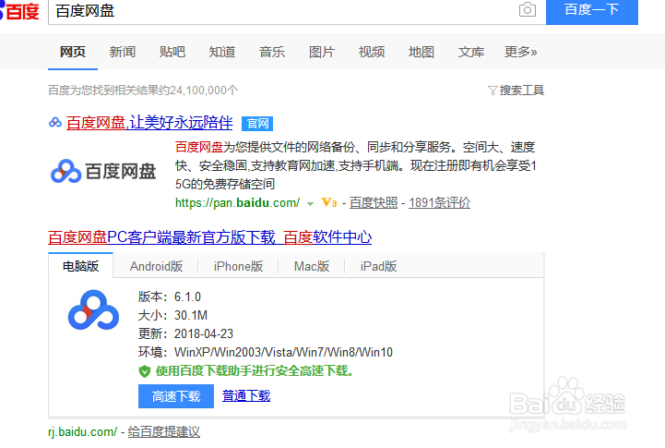Expand the green arrow after pan.baidu.com
Screen dimensions: 665x448
tap(310, 204)
